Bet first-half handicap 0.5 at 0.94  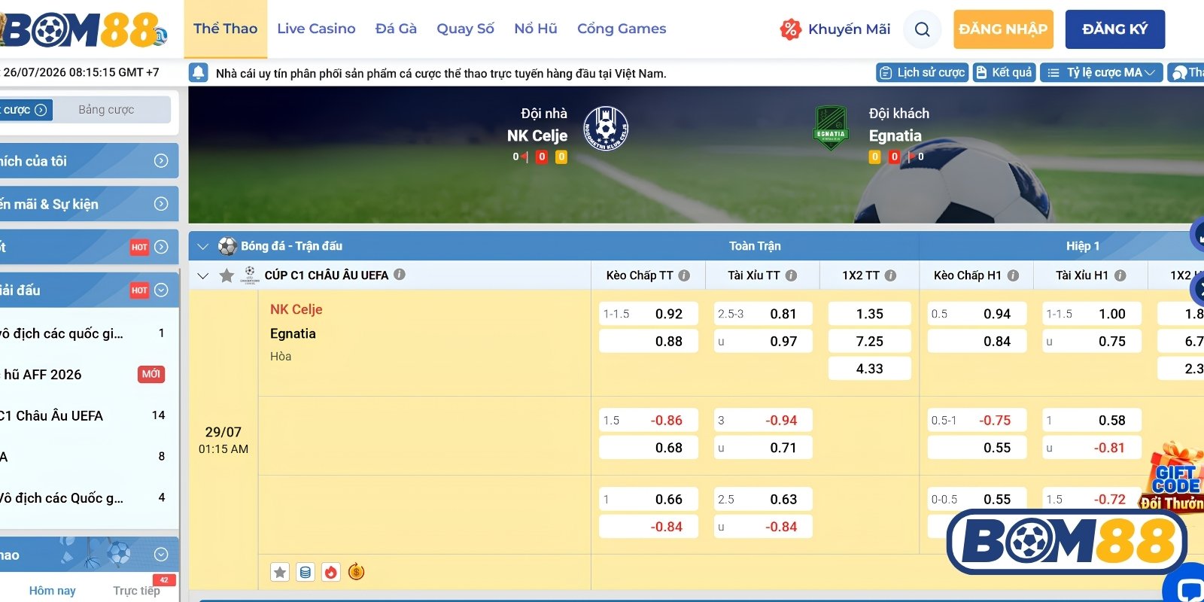point(977,314)
